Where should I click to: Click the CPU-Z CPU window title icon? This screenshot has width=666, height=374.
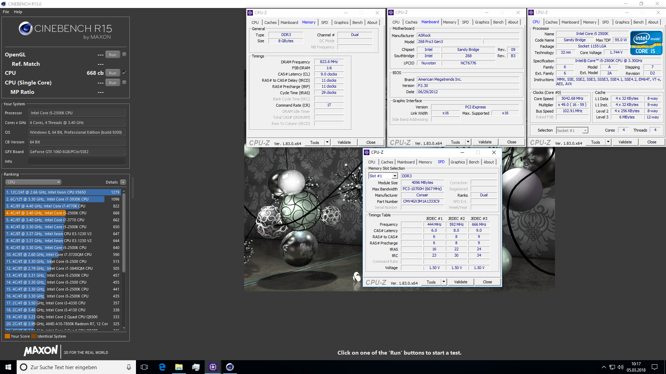[x=531, y=12]
